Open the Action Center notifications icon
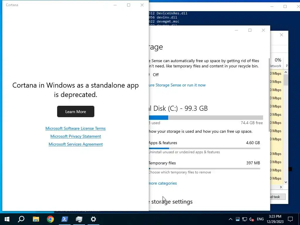300x225 pixels. pos(290,219)
